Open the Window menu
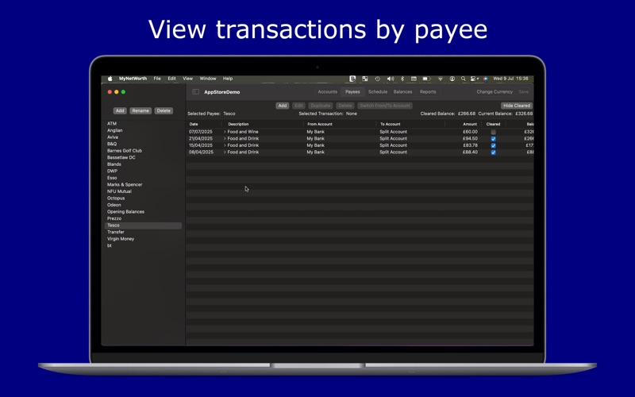 coord(208,79)
